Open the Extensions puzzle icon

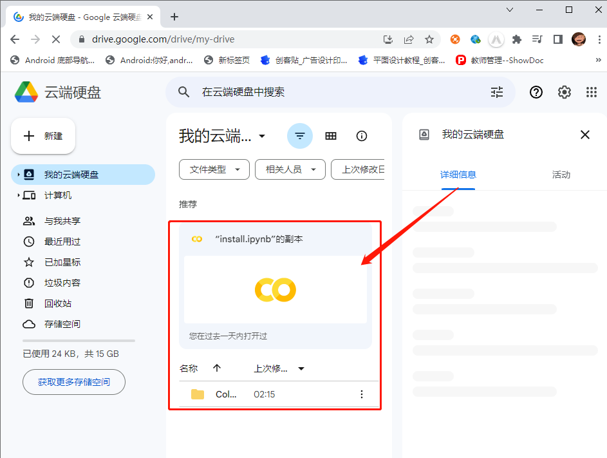516,39
